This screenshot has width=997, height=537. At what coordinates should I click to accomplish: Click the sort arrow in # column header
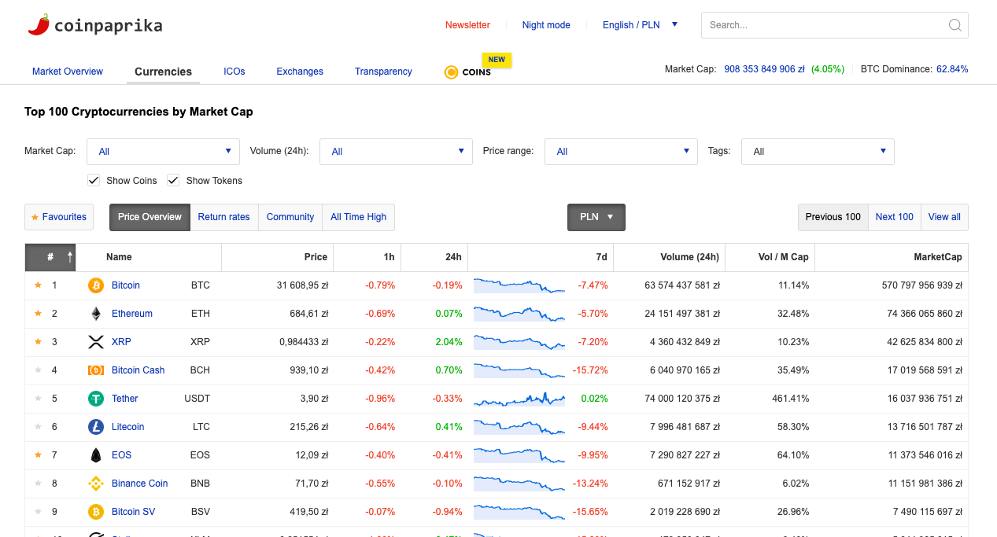[70, 257]
